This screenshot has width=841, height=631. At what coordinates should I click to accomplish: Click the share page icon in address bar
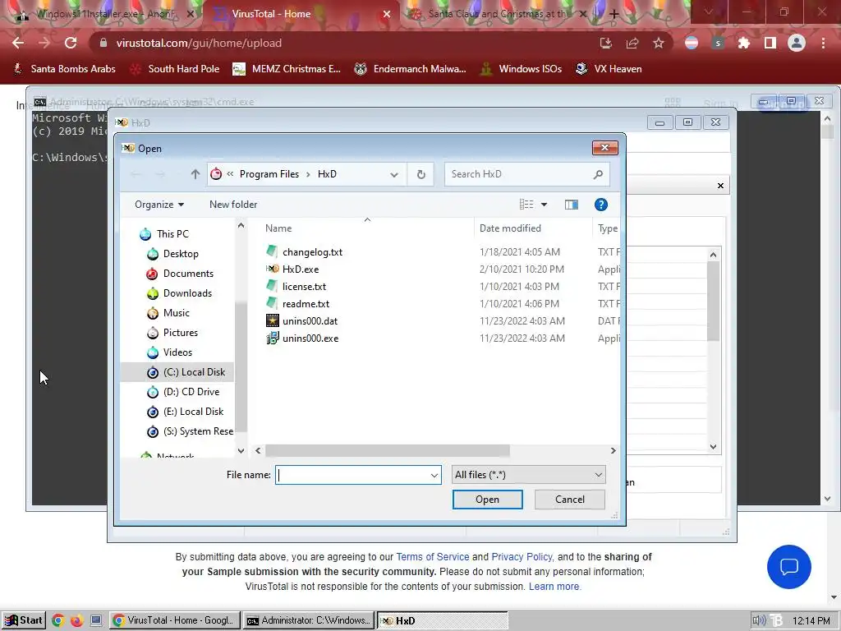[x=632, y=43]
